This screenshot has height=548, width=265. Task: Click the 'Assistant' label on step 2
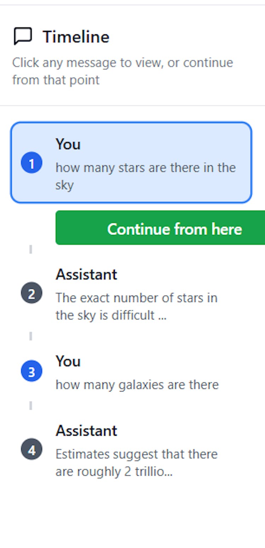[86, 275]
